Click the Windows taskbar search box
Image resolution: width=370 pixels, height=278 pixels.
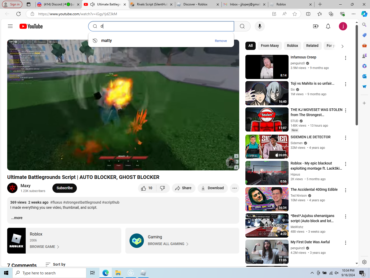[x=49, y=273]
